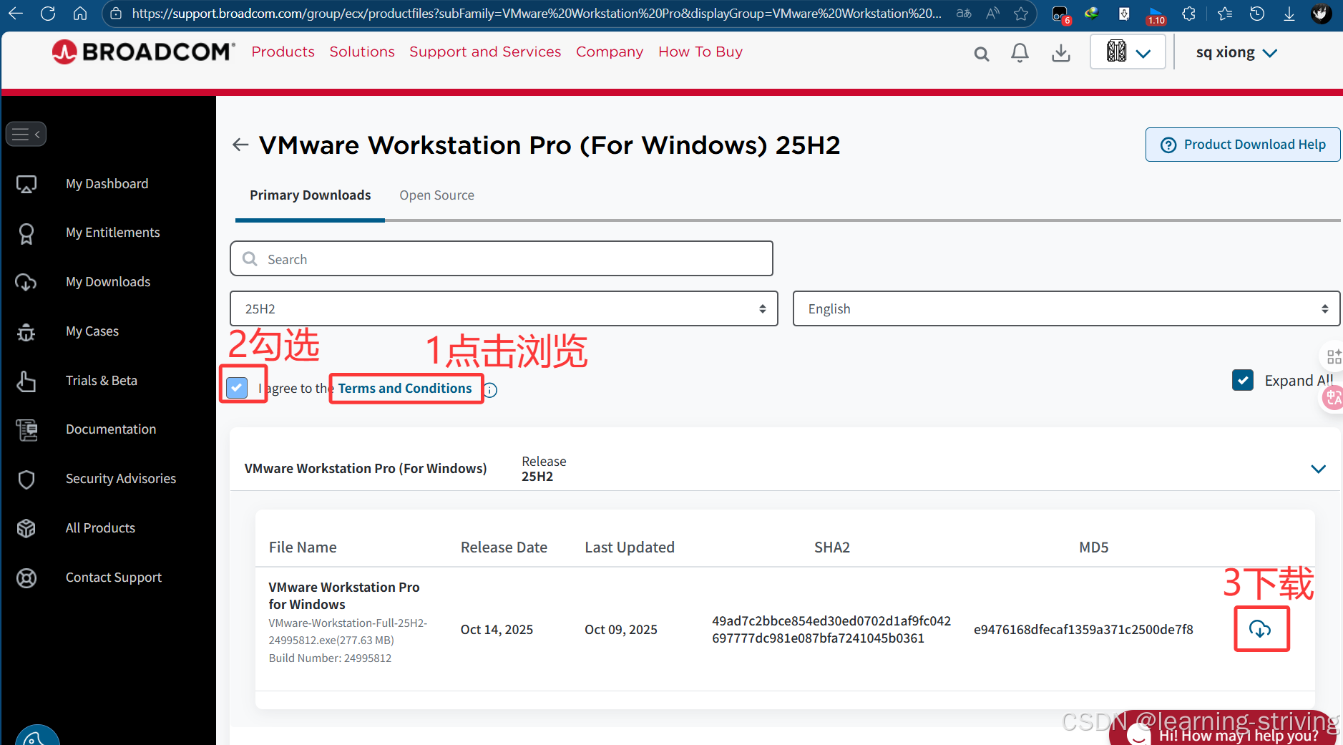Click All Products cube icon
This screenshot has width=1343, height=745.
(26, 529)
